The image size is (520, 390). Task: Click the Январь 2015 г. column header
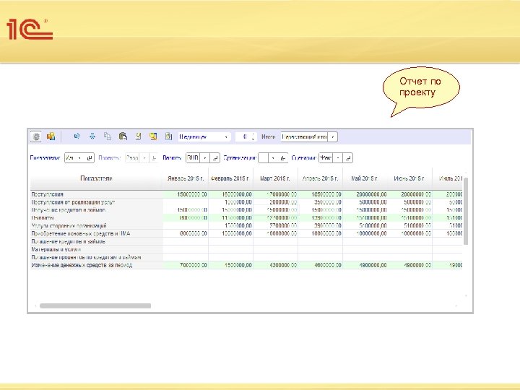tap(186, 178)
